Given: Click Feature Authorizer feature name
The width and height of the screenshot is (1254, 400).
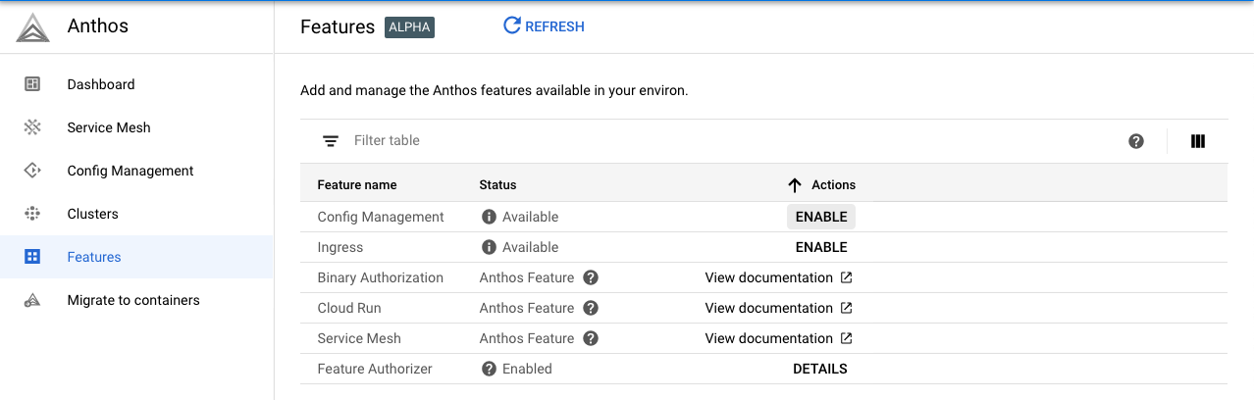Looking at the screenshot, I should [x=375, y=369].
